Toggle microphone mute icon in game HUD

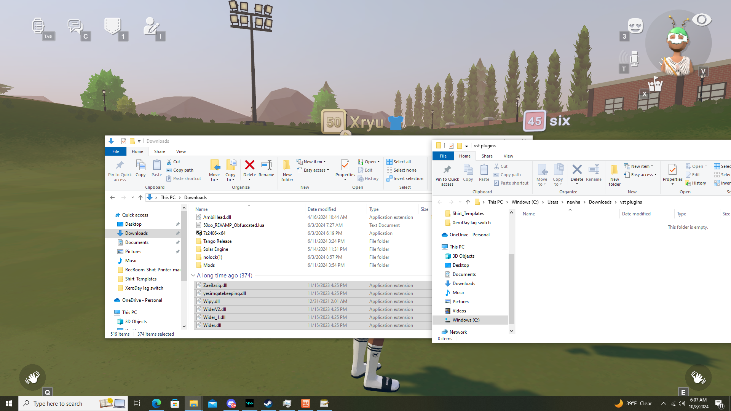point(634,59)
